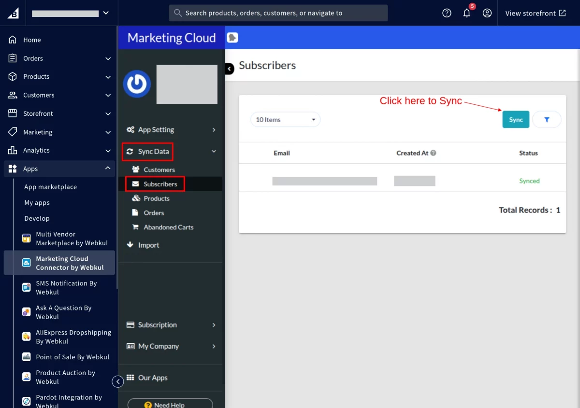Open the user account profile icon
This screenshot has height=408, width=580.
[487, 13]
